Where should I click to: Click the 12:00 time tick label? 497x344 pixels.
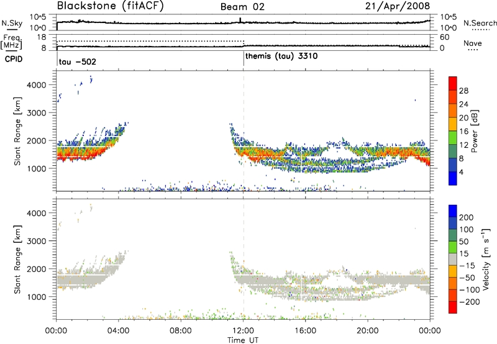(x=243, y=331)
